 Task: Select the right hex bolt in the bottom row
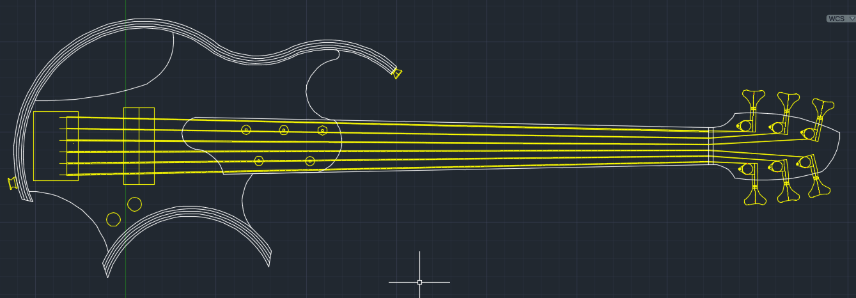click(310, 161)
